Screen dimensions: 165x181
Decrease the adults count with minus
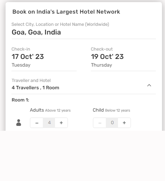(x=37, y=123)
